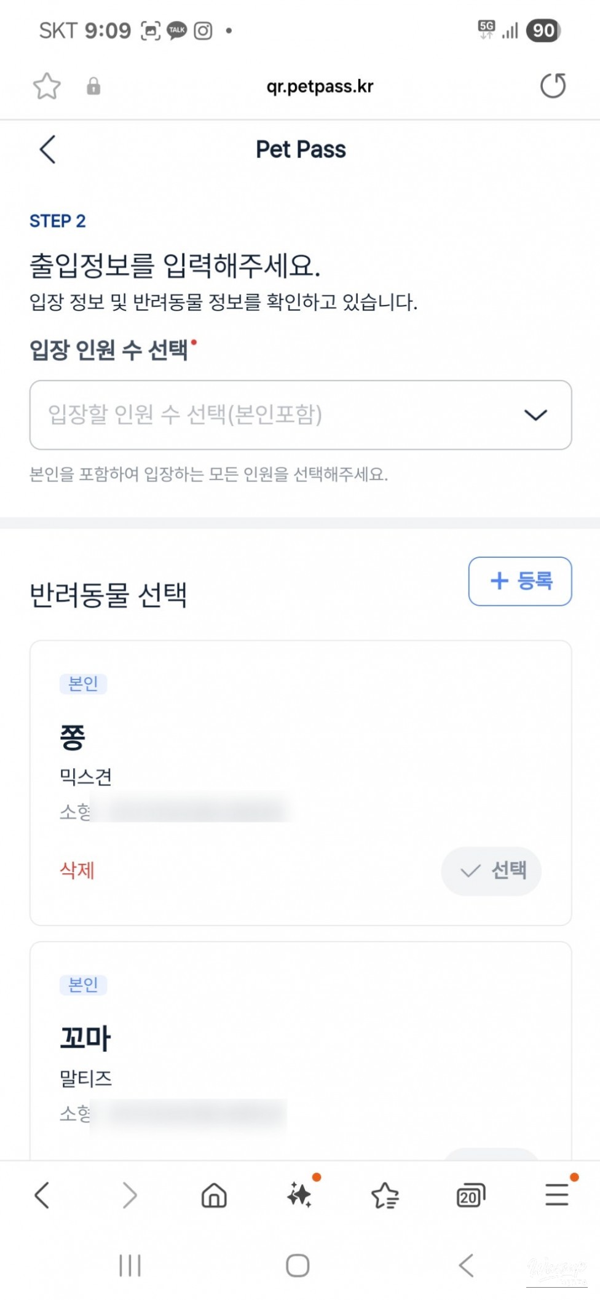Expand the entrant count list via its chevron
600x1300 pixels.
(x=535, y=415)
